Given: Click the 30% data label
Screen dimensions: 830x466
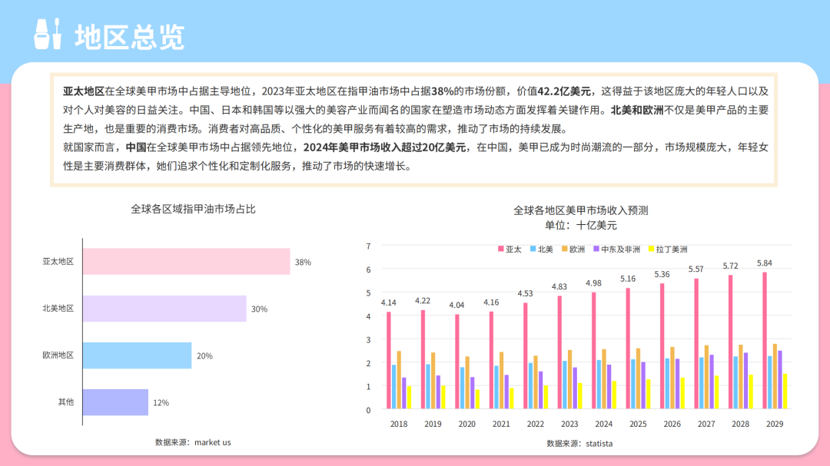Looking at the screenshot, I should coord(260,309).
